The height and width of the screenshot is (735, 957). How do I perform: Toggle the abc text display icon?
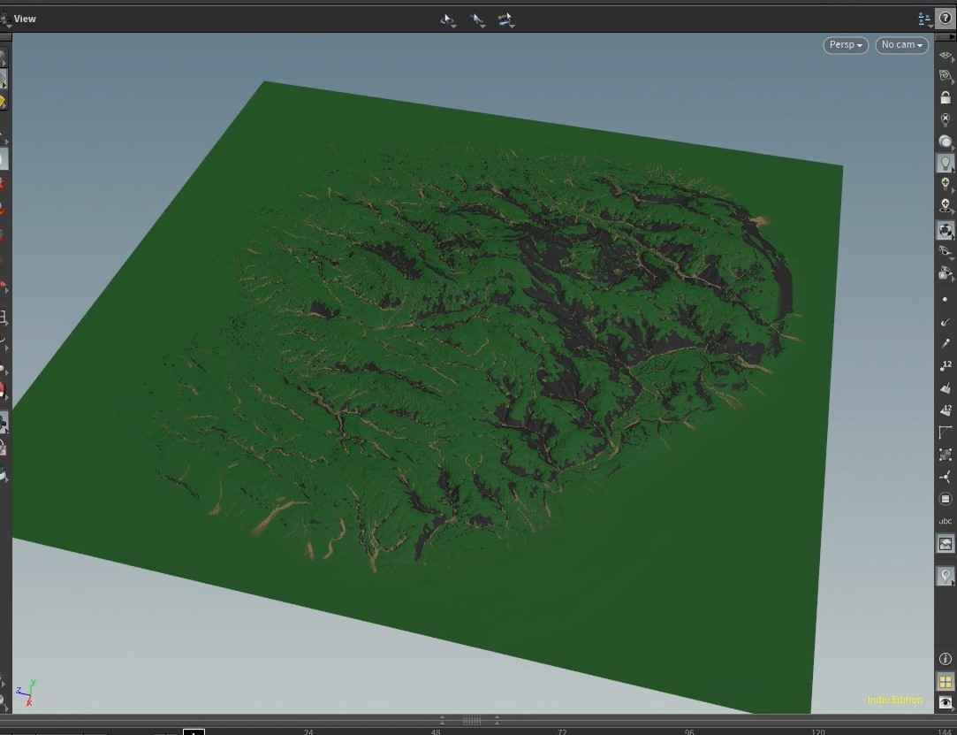pyautogui.click(x=946, y=521)
